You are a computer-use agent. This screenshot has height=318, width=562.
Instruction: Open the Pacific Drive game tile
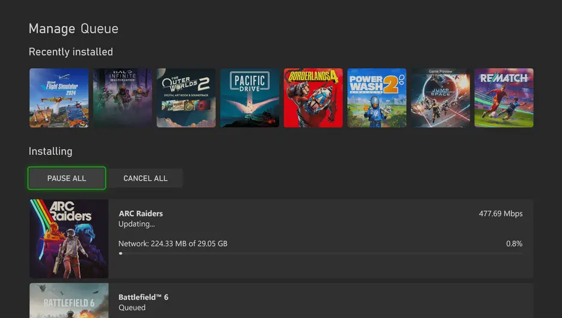coord(250,98)
